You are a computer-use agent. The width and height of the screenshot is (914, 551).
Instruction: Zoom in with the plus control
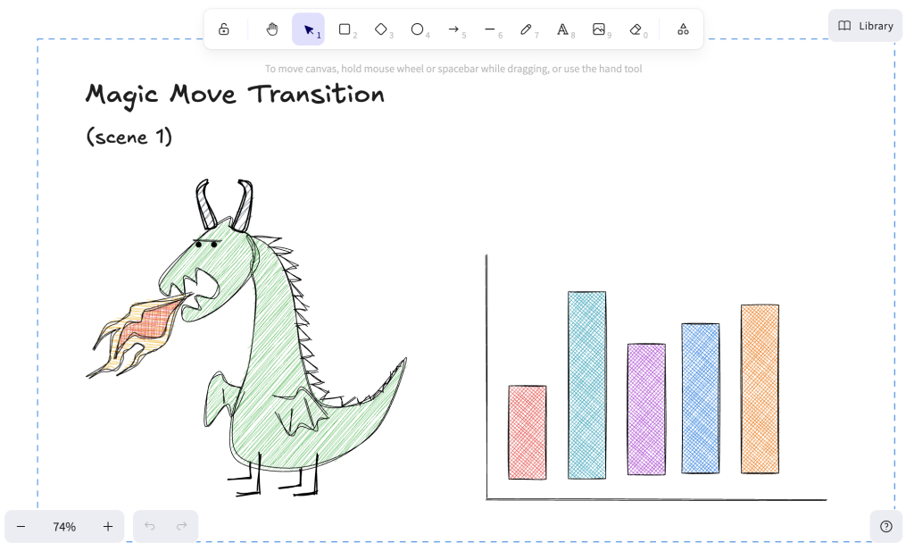click(x=107, y=526)
